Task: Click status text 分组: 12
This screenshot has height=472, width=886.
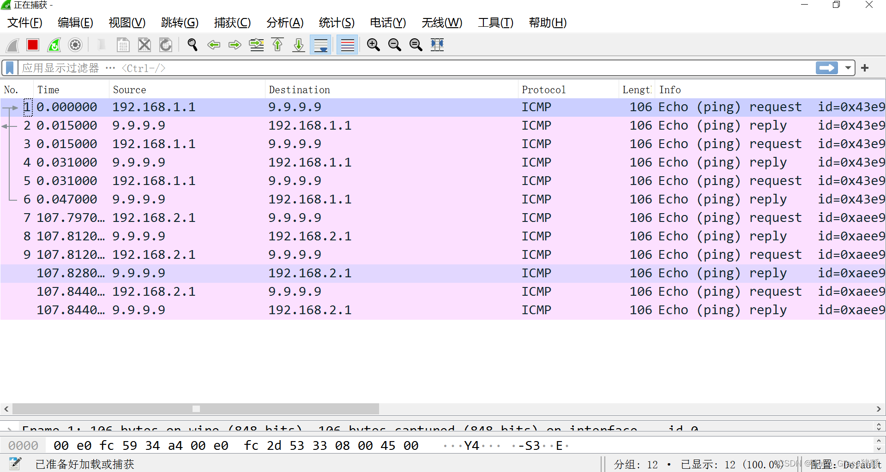Action: (636, 464)
